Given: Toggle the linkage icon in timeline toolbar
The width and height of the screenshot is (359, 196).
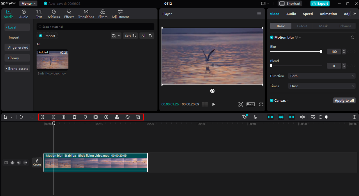Looking at the screenshot, I should tap(292, 117).
